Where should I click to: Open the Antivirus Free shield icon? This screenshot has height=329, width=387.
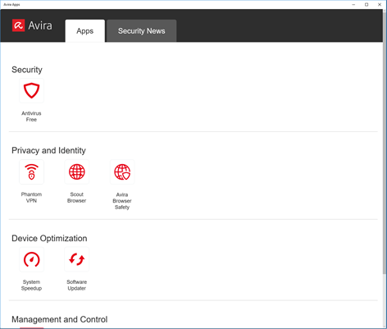click(31, 90)
